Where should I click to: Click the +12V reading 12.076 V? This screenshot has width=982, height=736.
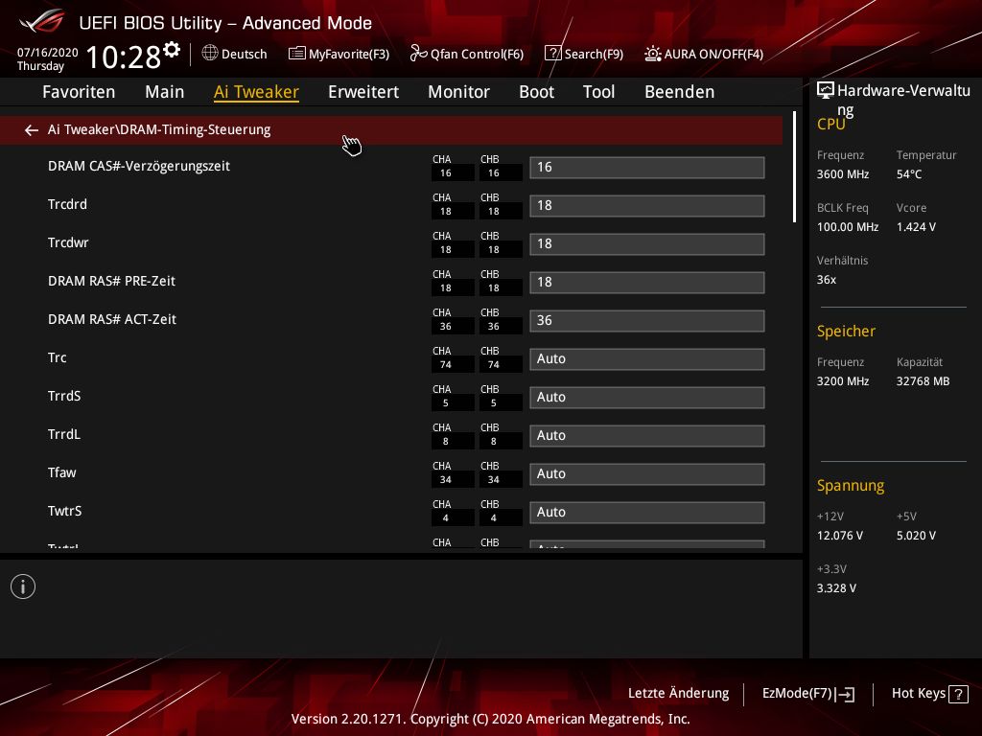(840, 536)
